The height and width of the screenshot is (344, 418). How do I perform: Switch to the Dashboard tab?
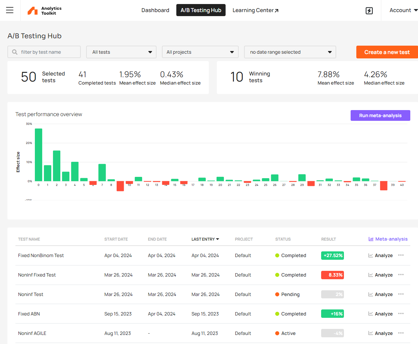(x=155, y=10)
